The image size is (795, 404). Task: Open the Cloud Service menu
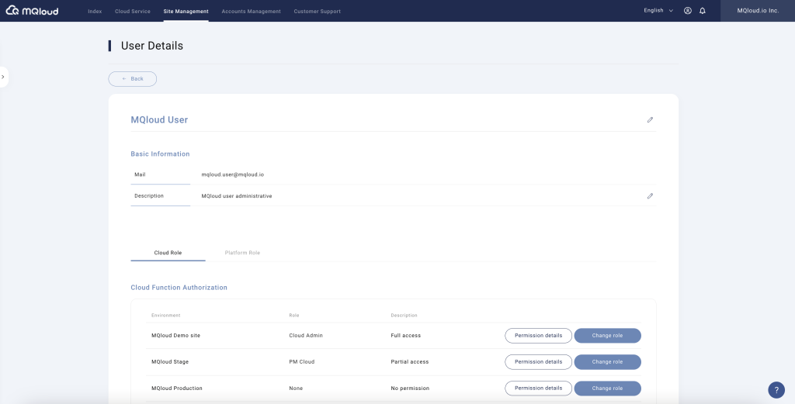coord(132,12)
